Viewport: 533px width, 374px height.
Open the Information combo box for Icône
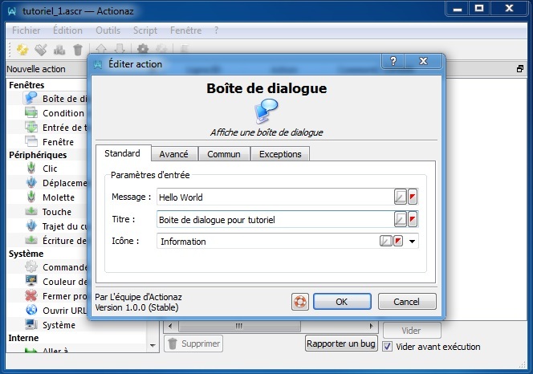pyautogui.click(x=267, y=241)
